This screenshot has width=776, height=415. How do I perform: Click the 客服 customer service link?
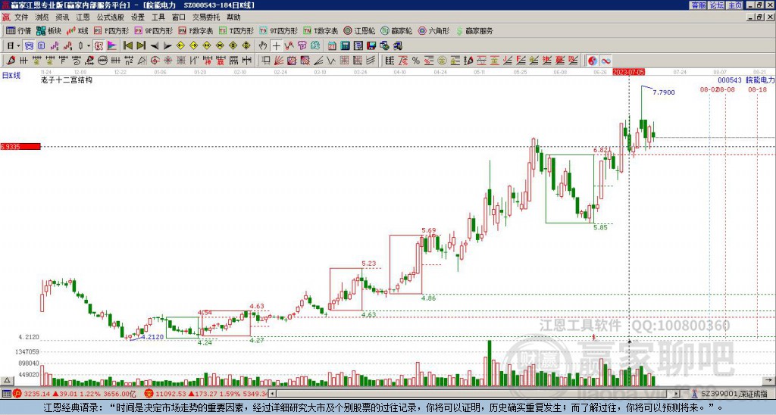(699, 5)
